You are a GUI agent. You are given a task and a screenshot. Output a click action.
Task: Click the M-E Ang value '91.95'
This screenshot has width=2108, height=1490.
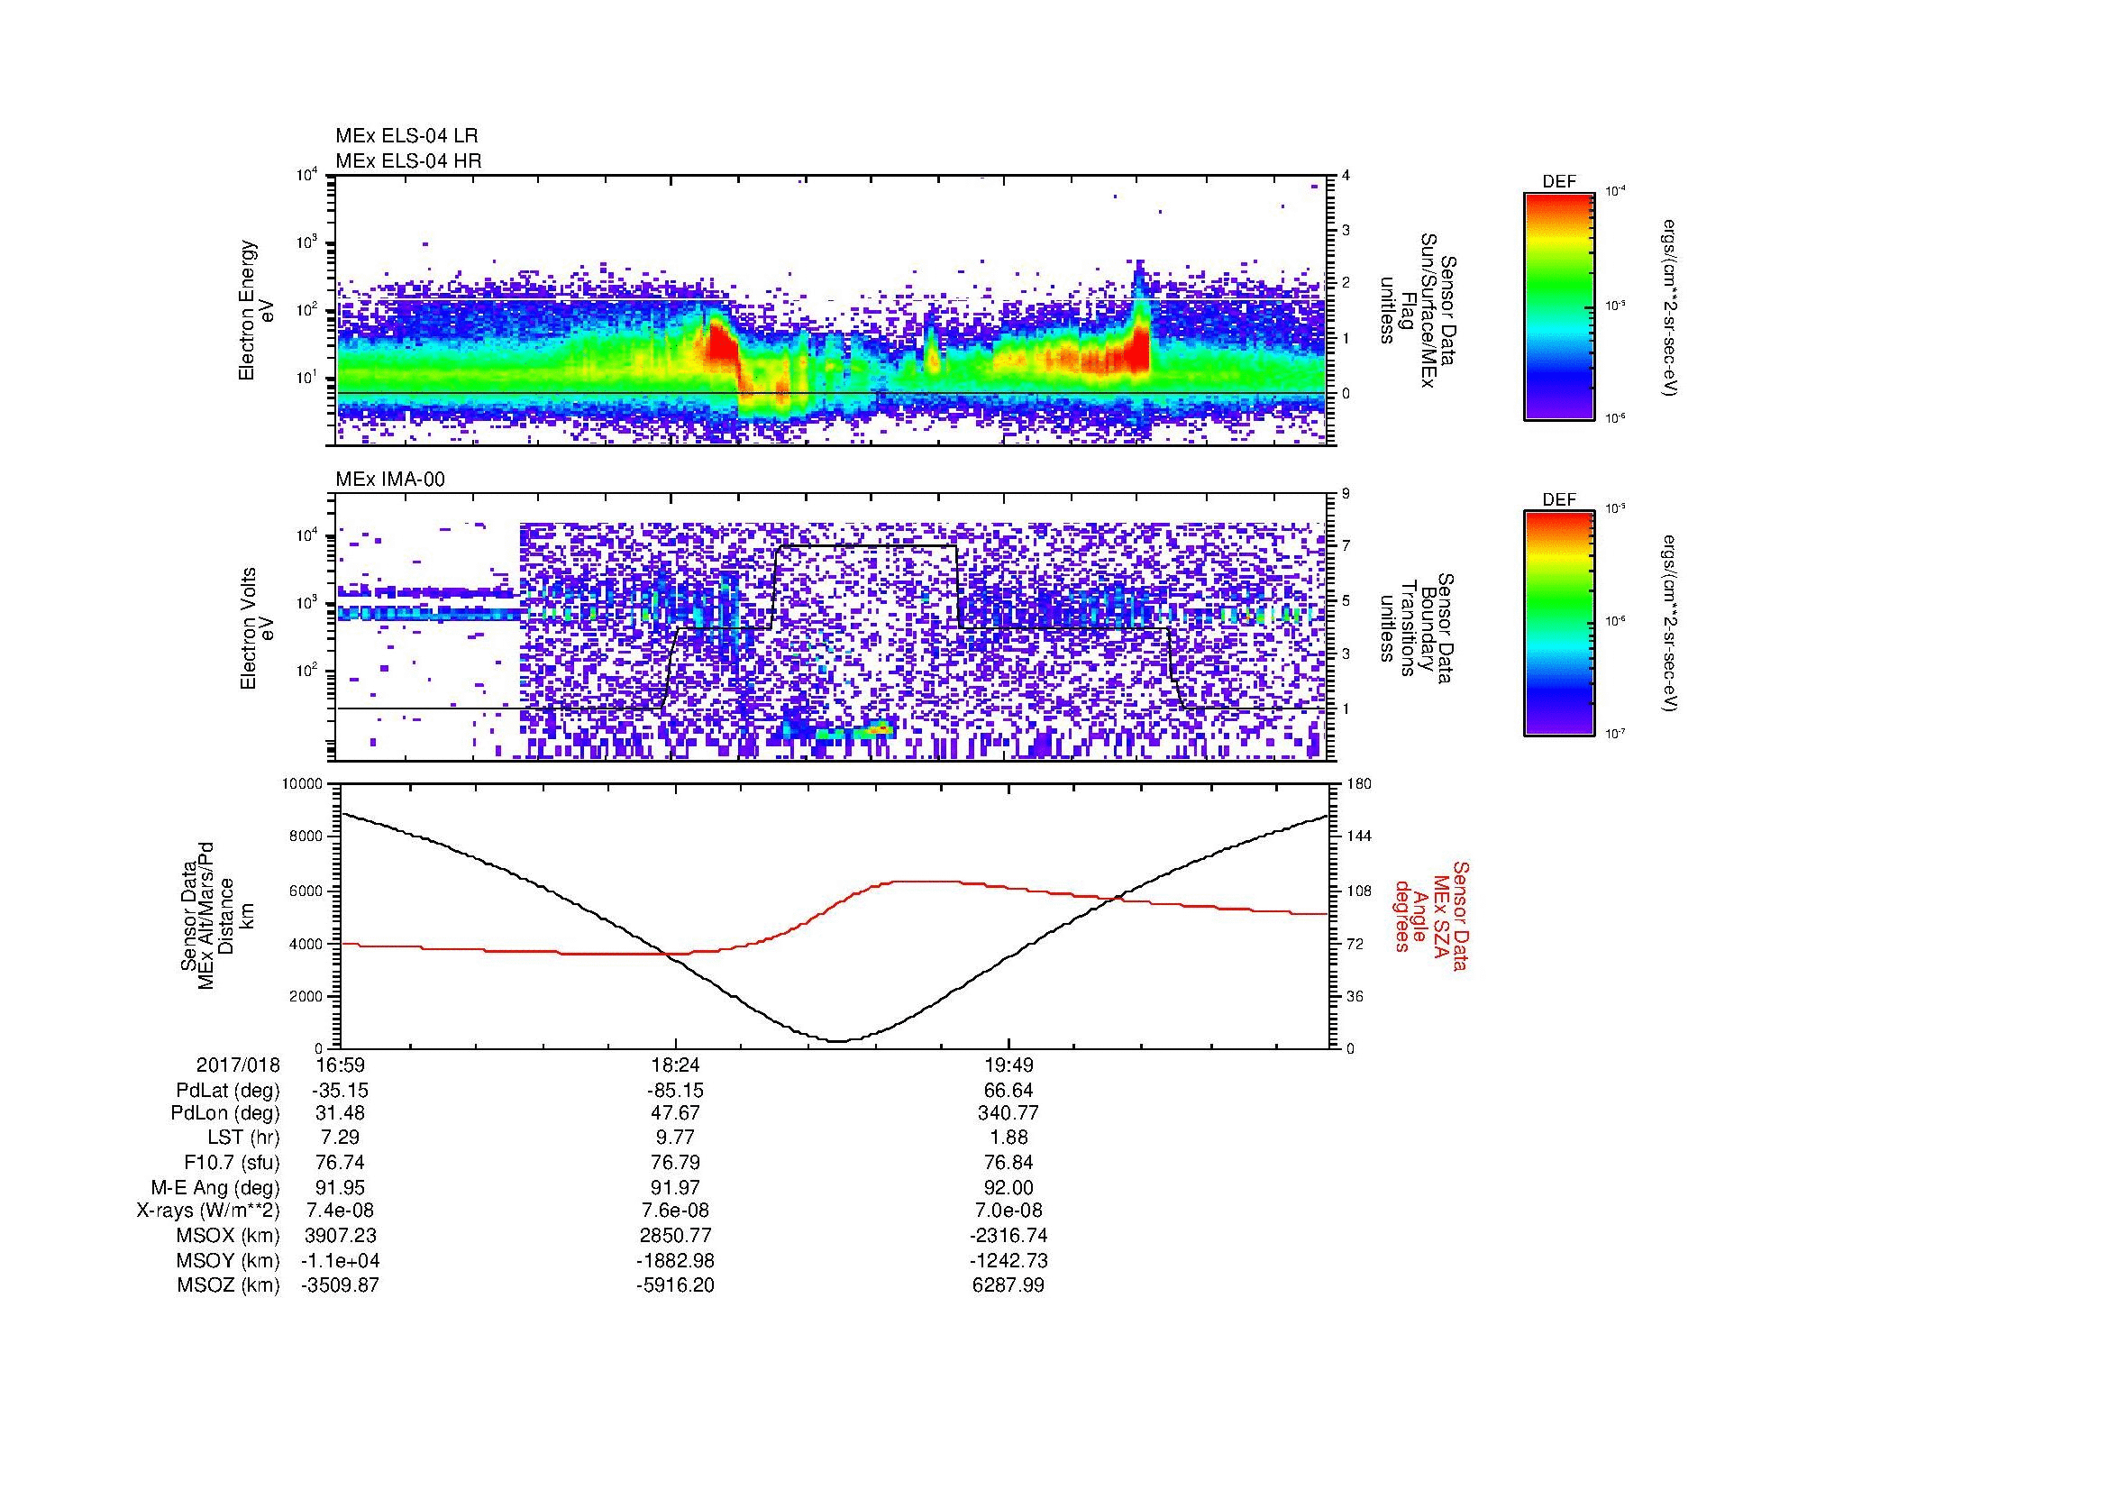(x=340, y=1187)
